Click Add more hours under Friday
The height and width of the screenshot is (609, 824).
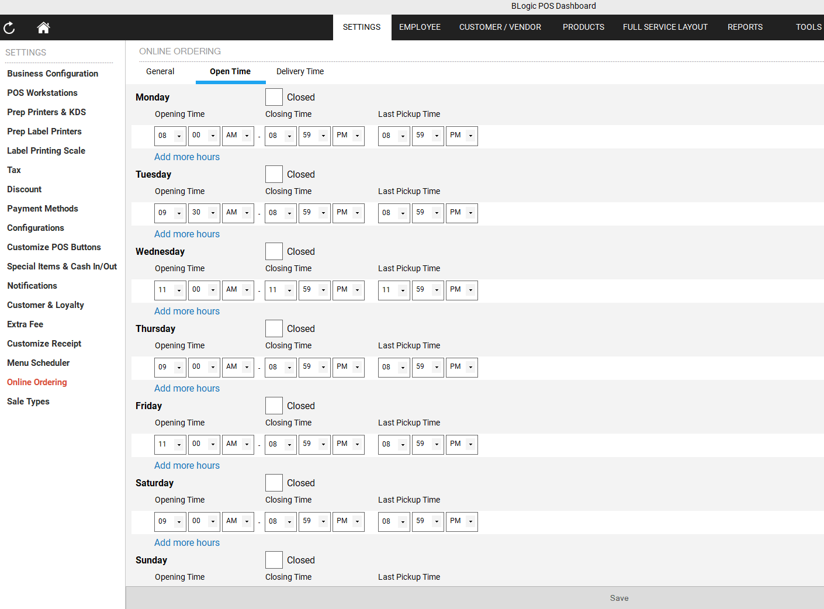pos(187,465)
